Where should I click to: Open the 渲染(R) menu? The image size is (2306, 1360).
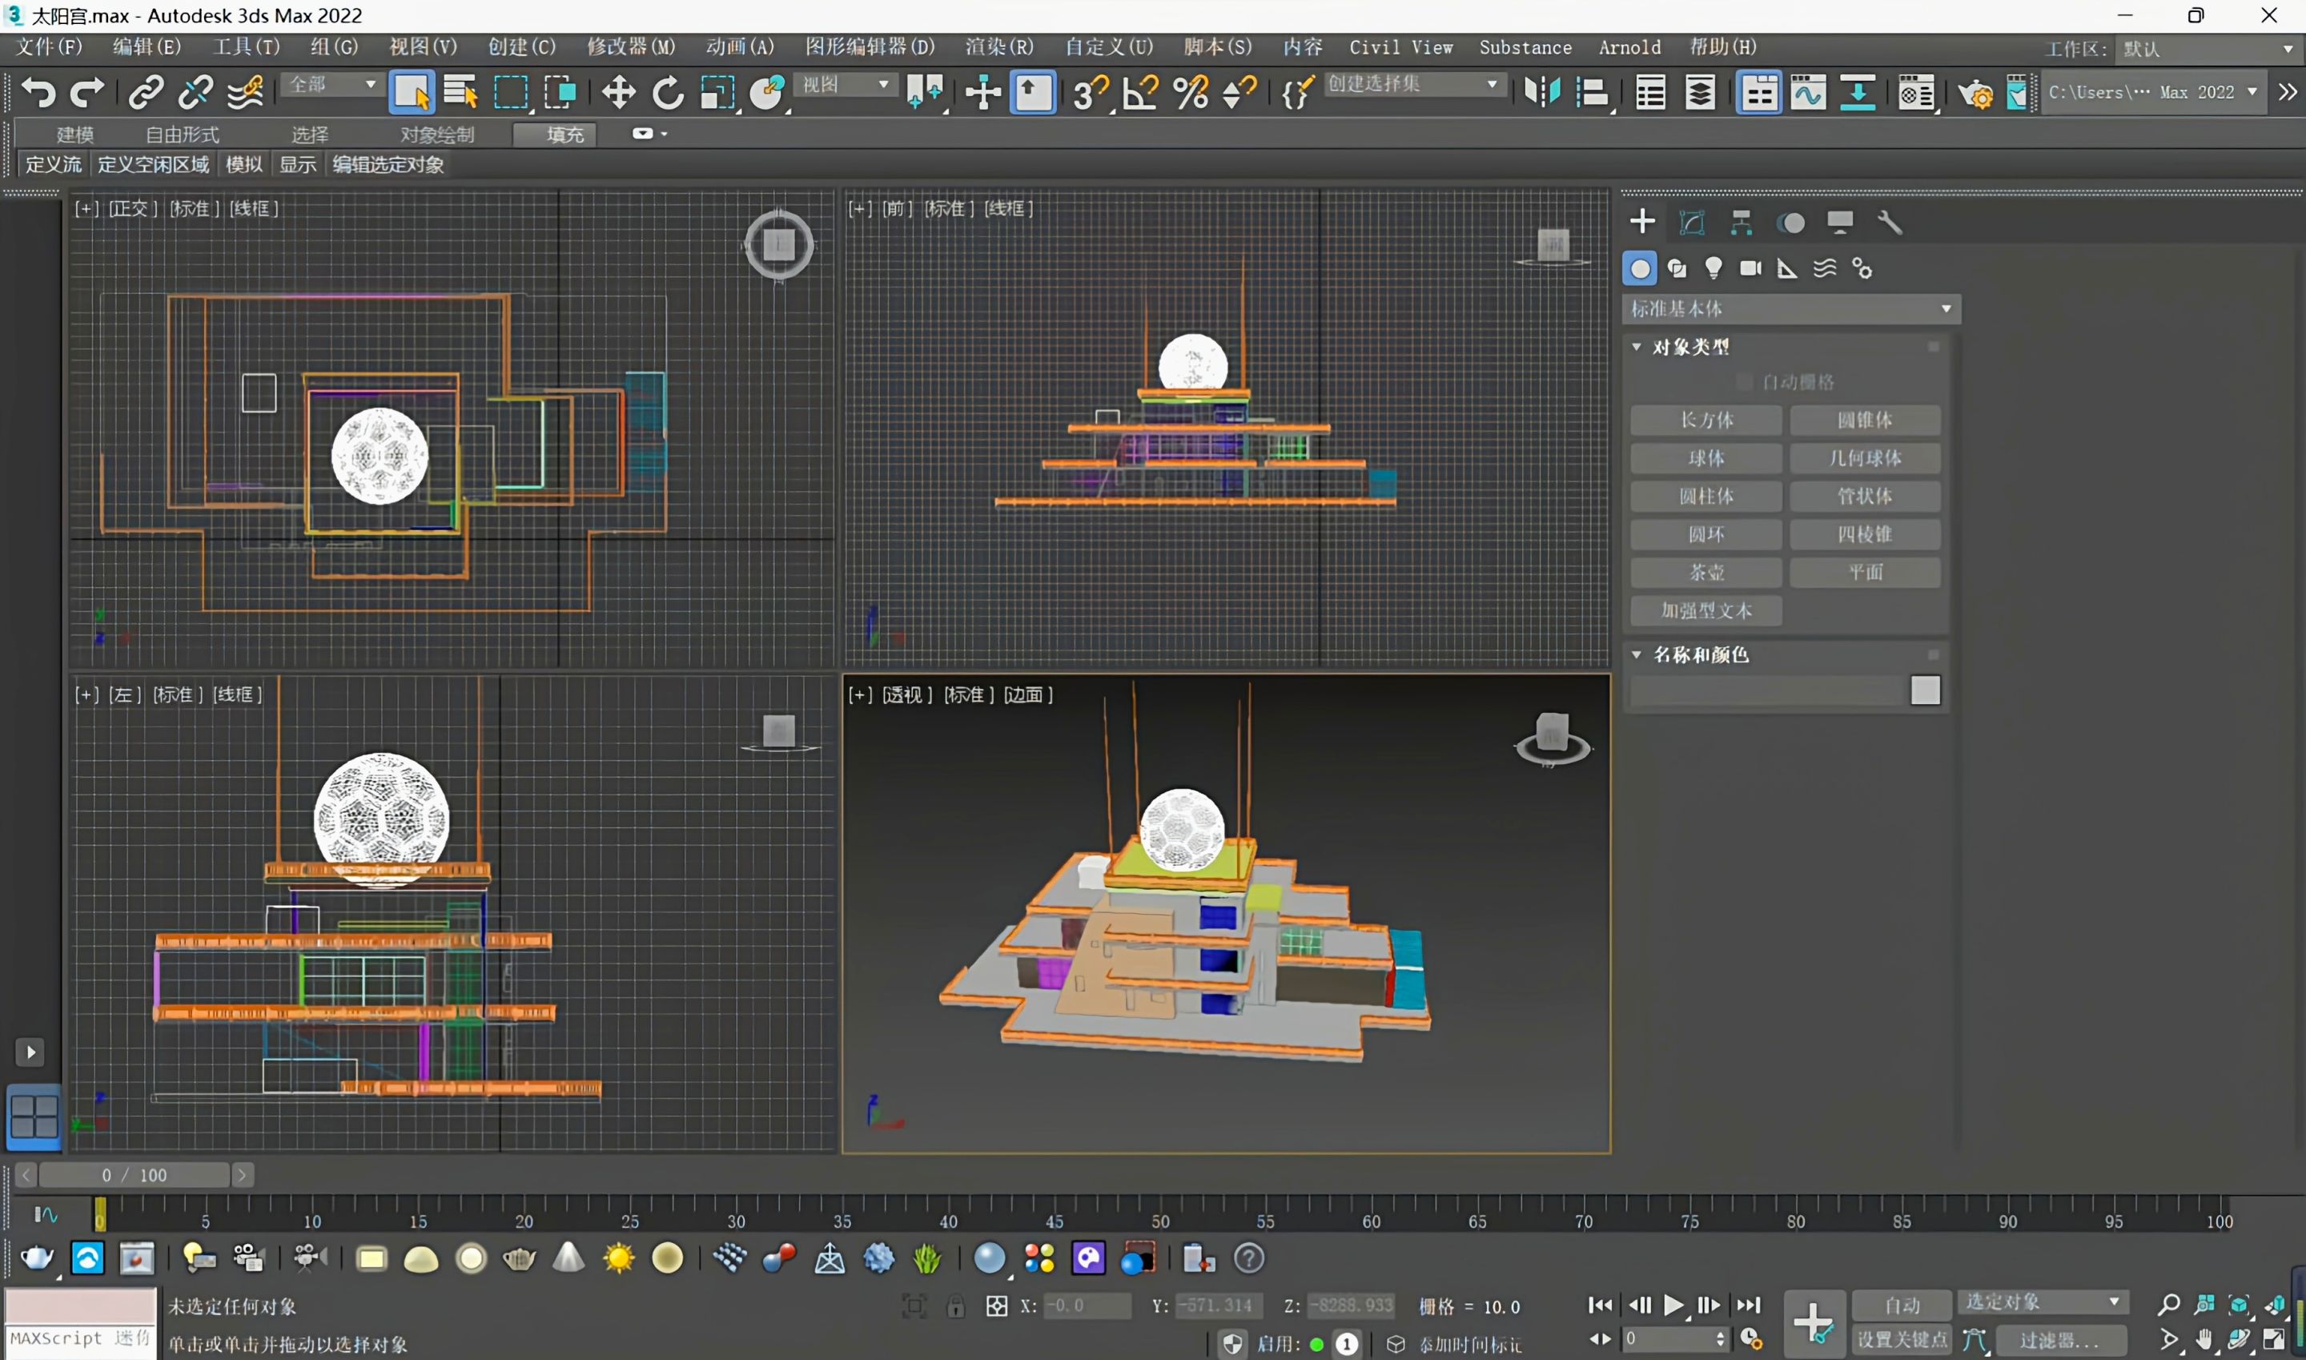click(998, 46)
